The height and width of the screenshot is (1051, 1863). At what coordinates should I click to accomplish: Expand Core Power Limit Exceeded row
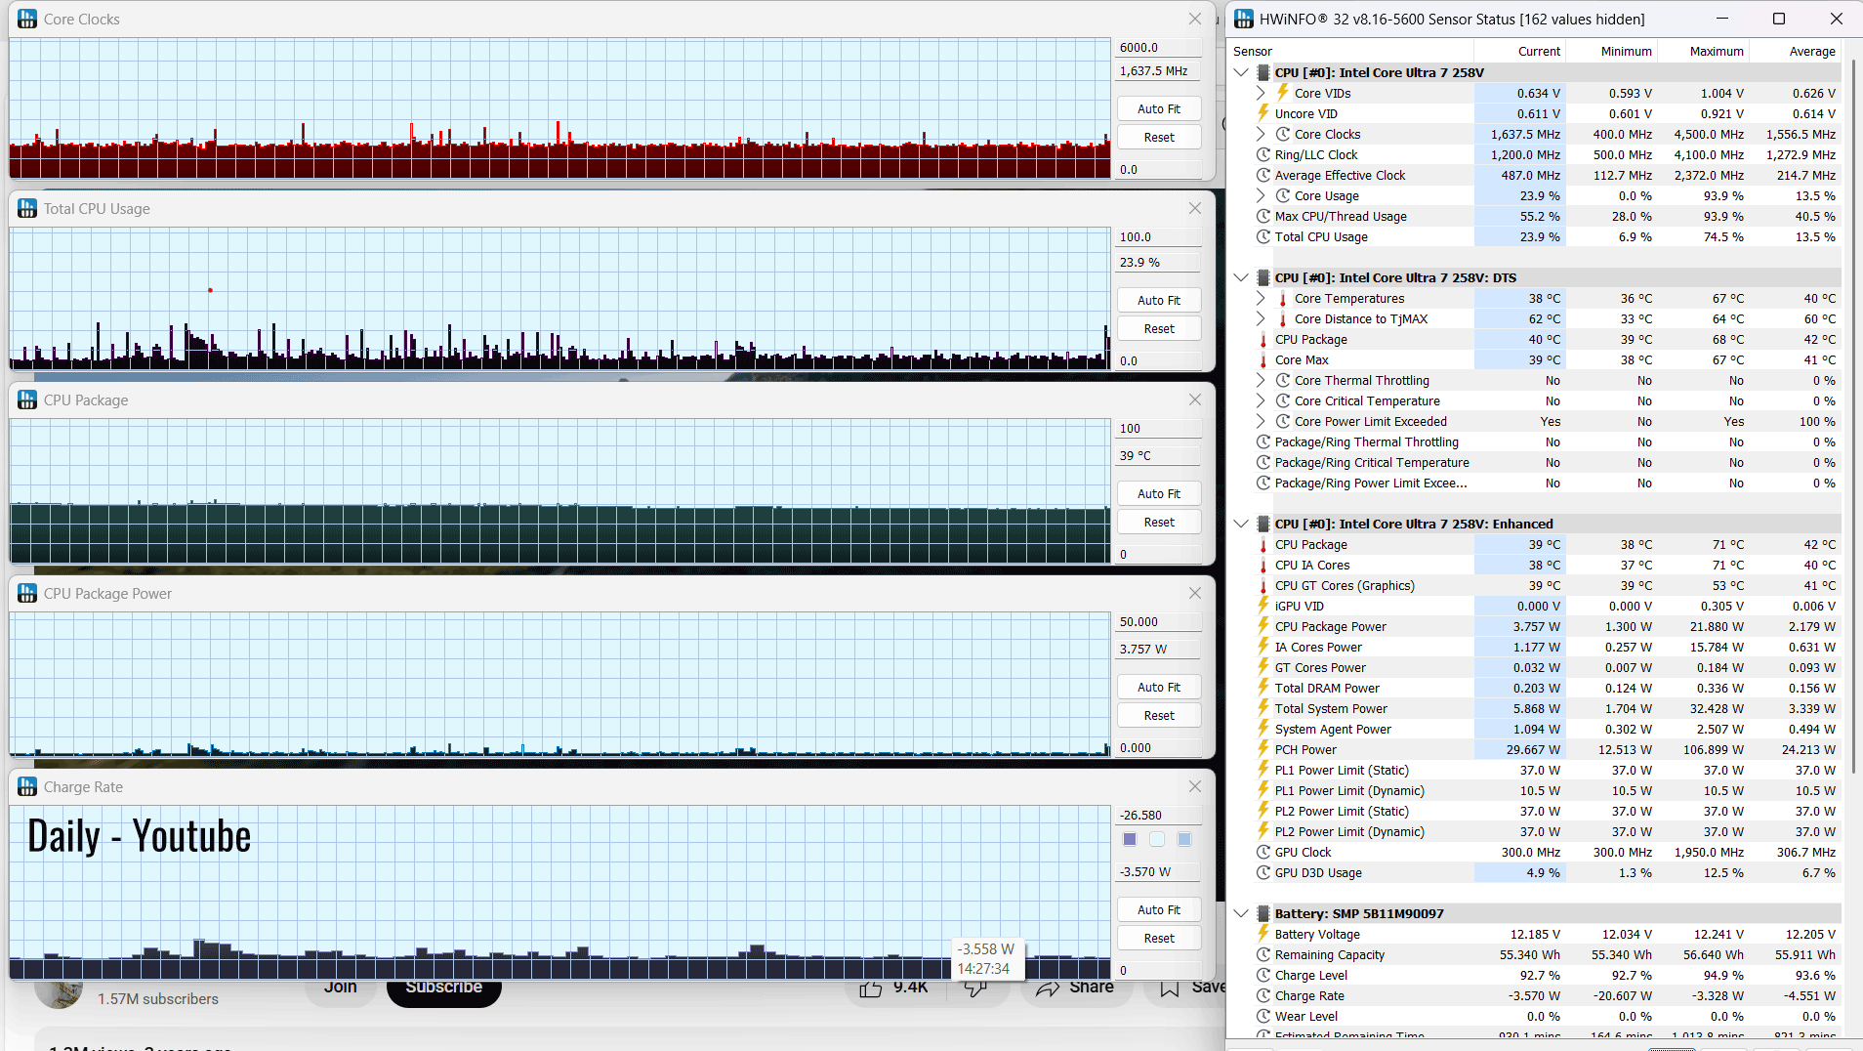tap(1261, 421)
